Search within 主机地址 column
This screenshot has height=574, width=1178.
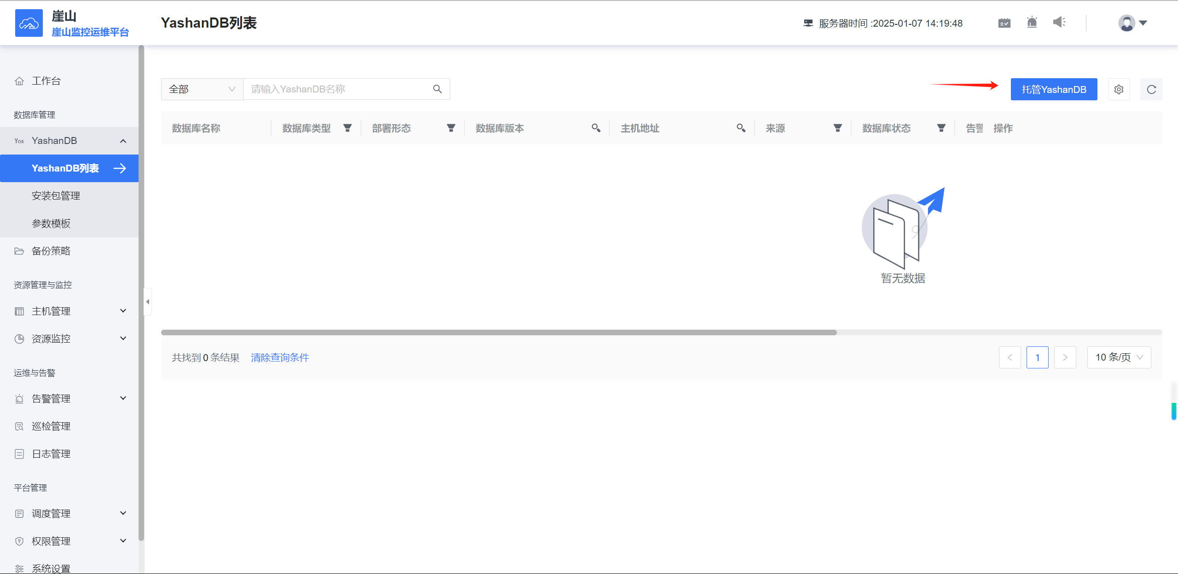click(x=741, y=128)
